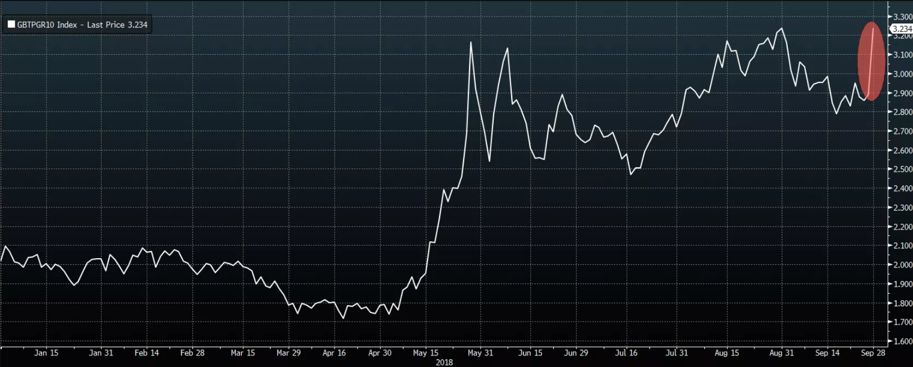This screenshot has height=367, width=913.
Task: Click the Mar 29 date label
Action: 289,353
